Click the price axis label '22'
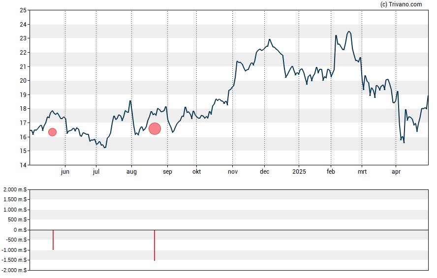Image resolution: width=437 pixels, height=278 pixels. pos(23,53)
